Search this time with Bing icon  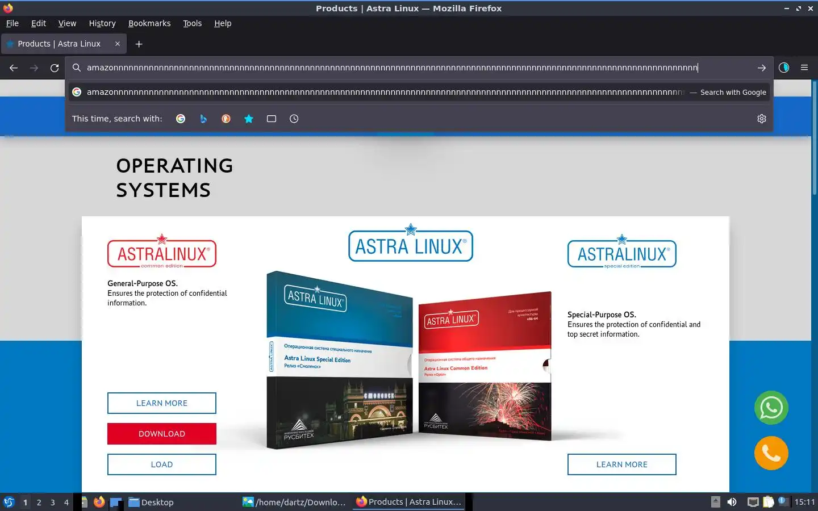click(203, 119)
